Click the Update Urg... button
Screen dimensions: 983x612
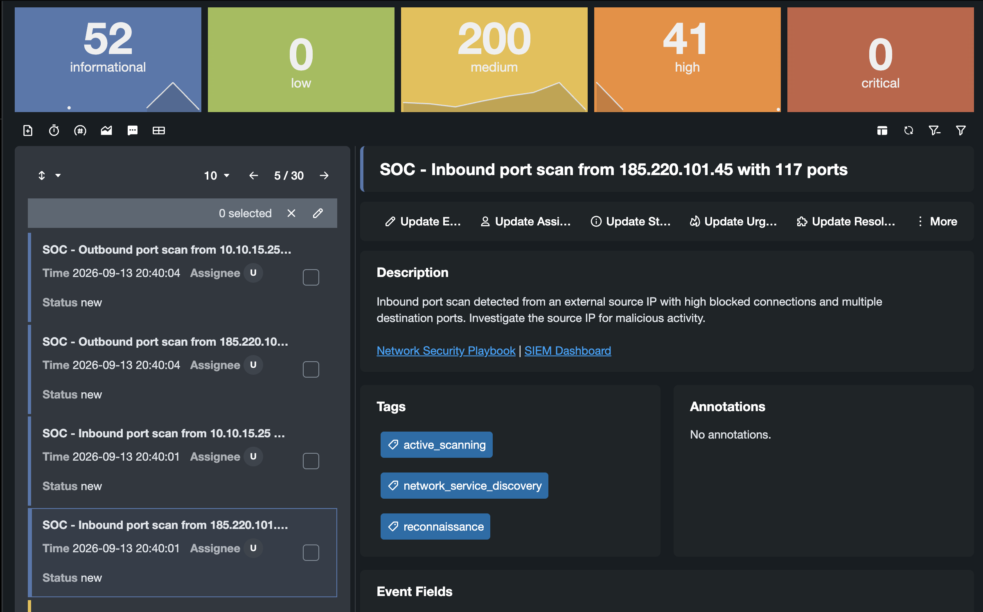point(733,221)
